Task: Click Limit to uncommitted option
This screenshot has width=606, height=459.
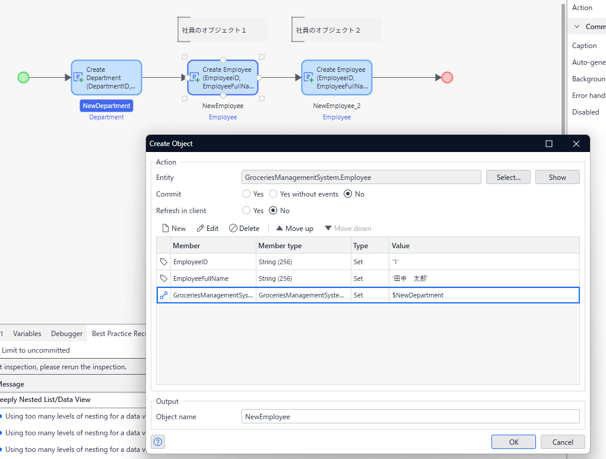Action: [x=36, y=350]
